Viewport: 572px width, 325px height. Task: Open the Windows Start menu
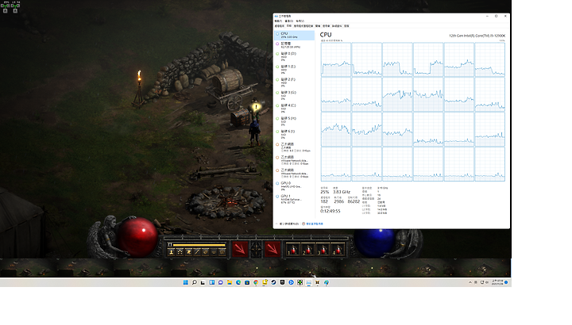click(x=186, y=282)
